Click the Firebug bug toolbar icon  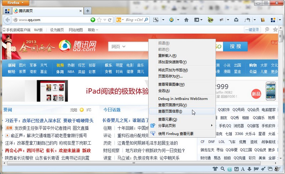click(x=221, y=20)
